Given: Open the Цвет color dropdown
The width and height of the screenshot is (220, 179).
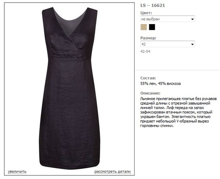Looking at the screenshot, I should 168,19.
